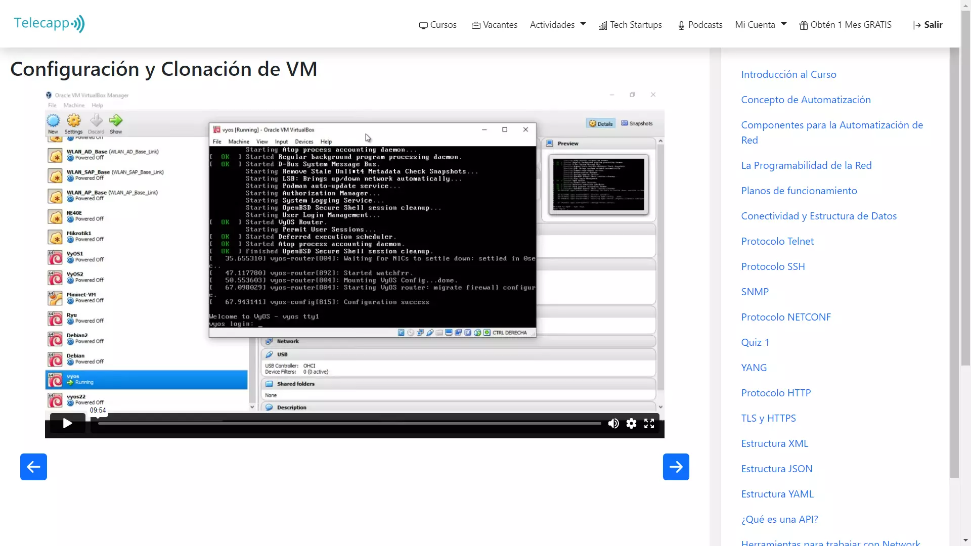Open Tech Startups section
The height and width of the screenshot is (546, 971).
(x=630, y=25)
